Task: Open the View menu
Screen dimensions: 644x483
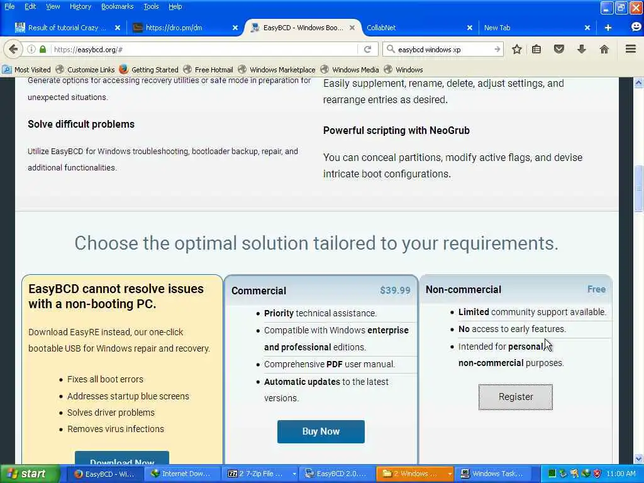Action: click(x=53, y=6)
